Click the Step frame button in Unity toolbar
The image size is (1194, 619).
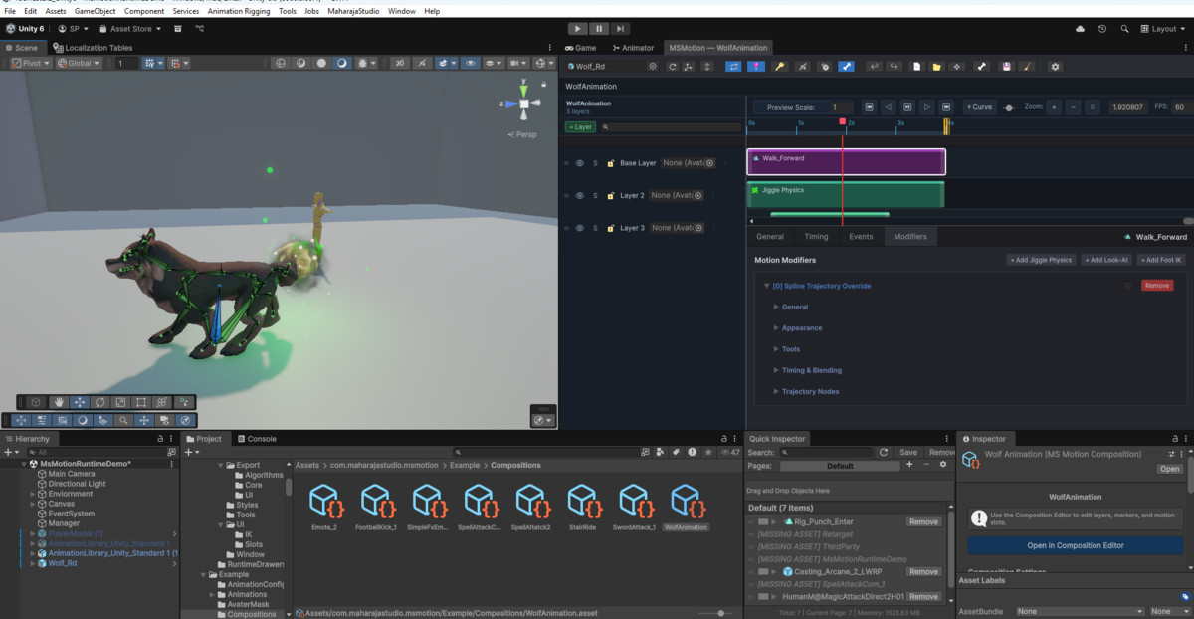pos(620,29)
